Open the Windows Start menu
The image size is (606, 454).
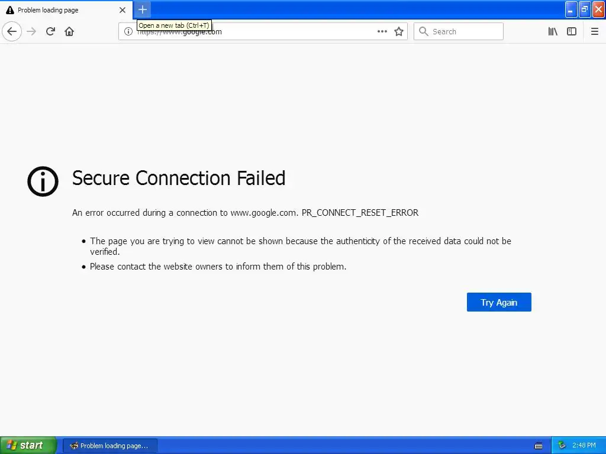[x=28, y=445]
